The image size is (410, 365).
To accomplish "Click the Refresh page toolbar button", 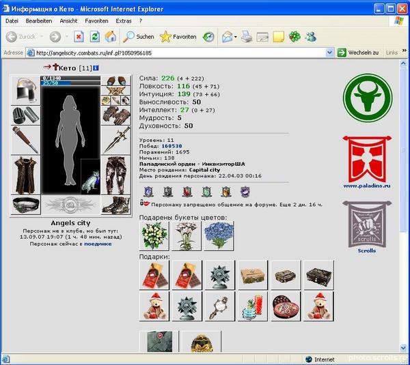I will [95, 37].
